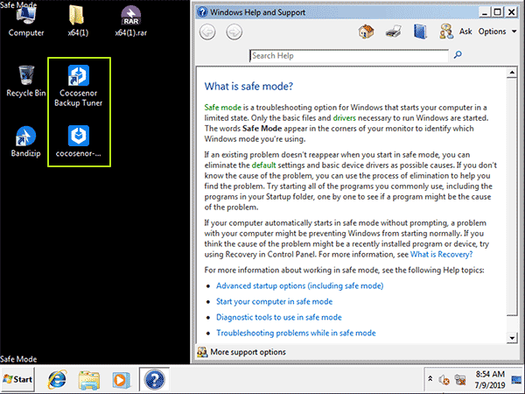
Task: Click the volume speaker tray icon
Action: point(444,380)
